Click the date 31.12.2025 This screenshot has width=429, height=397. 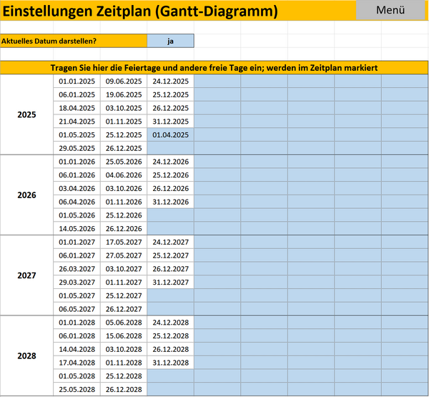[x=171, y=122]
